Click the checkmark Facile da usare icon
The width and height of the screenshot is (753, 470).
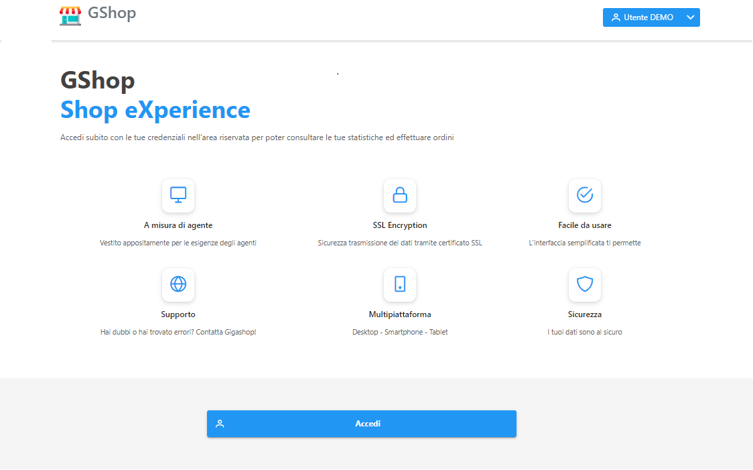pyautogui.click(x=585, y=195)
